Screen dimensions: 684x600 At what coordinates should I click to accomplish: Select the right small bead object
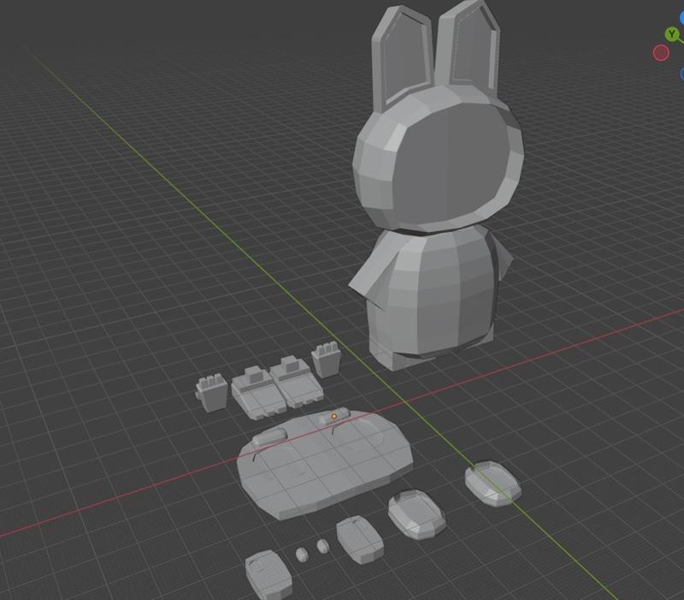pos(323,546)
